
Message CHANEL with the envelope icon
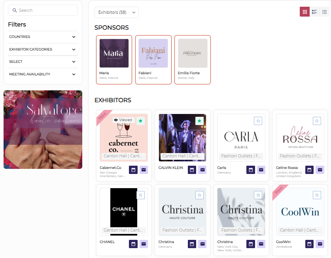click(144, 244)
